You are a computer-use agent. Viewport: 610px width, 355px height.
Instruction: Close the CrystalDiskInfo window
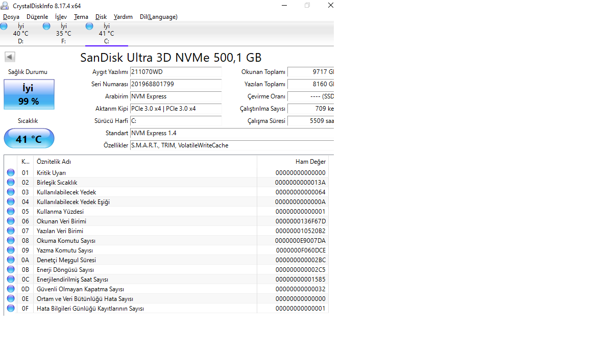330,6
